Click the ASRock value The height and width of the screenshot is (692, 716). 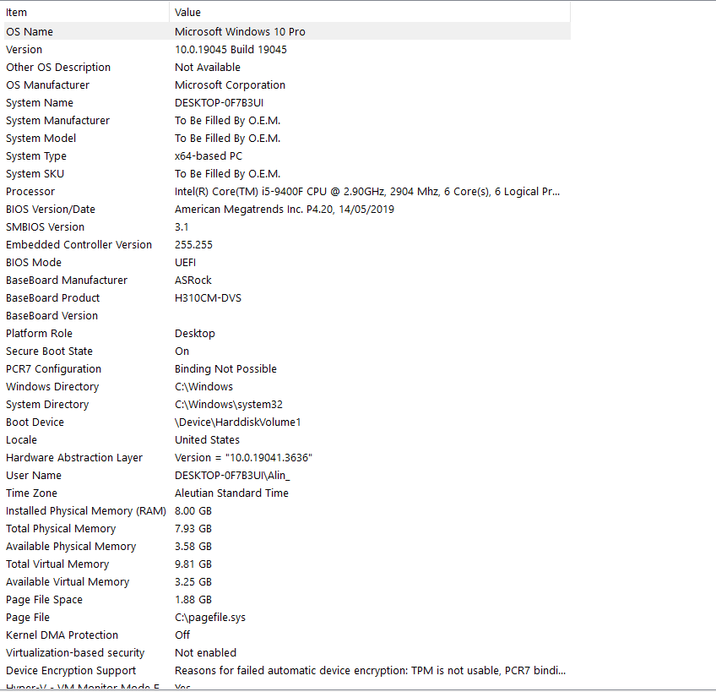pos(193,281)
